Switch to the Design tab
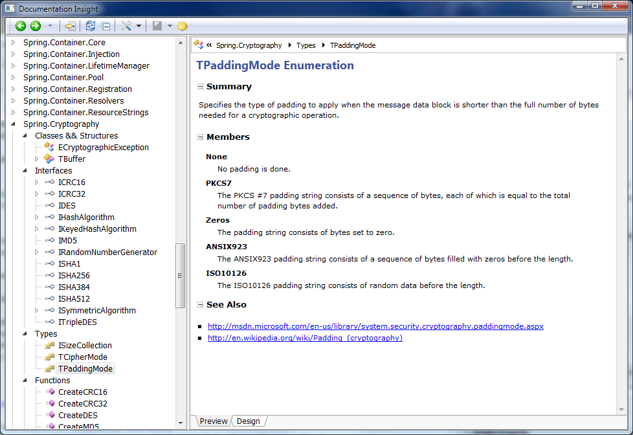Image resolution: width=633 pixels, height=435 pixels. click(x=249, y=421)
